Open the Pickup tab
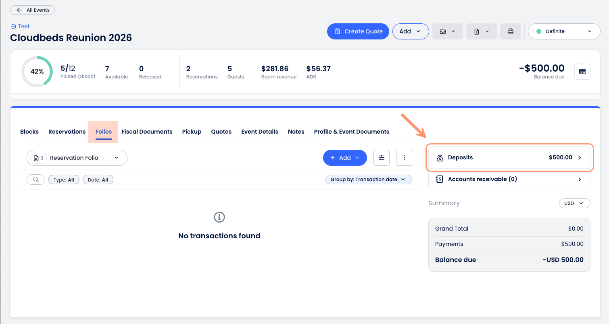The width and height of the screenshot is (609, 324). point(192,132)
